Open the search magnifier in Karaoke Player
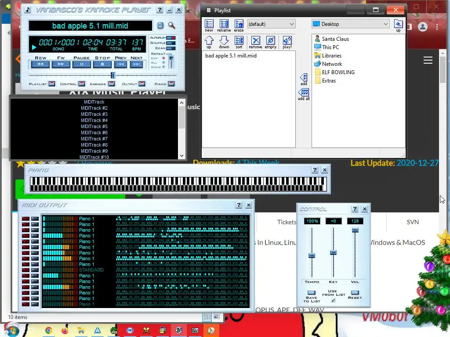 point(172,25)
